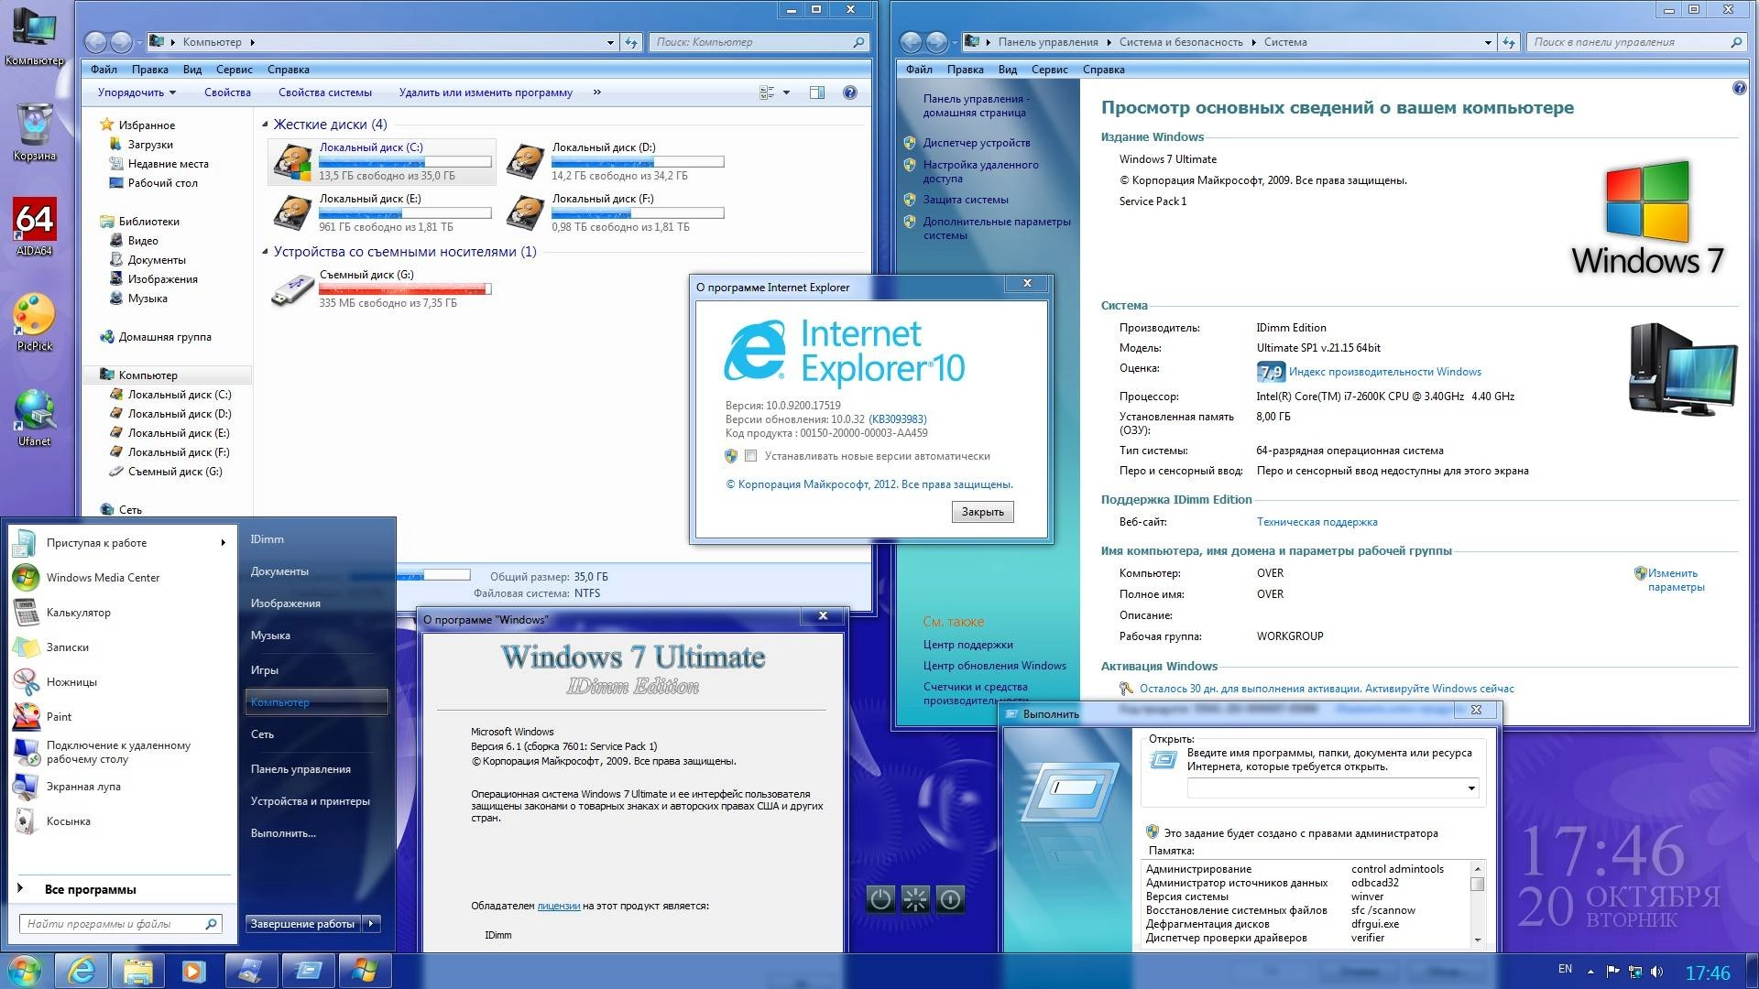This screenshot has width=1759, height=989.
Task: Select Local Disk (F:) drive icon
Action: click(525, 213)
